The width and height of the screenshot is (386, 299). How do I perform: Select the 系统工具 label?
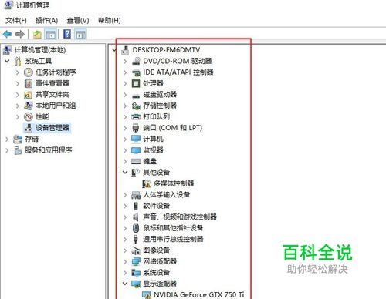(x=39, y=61)
